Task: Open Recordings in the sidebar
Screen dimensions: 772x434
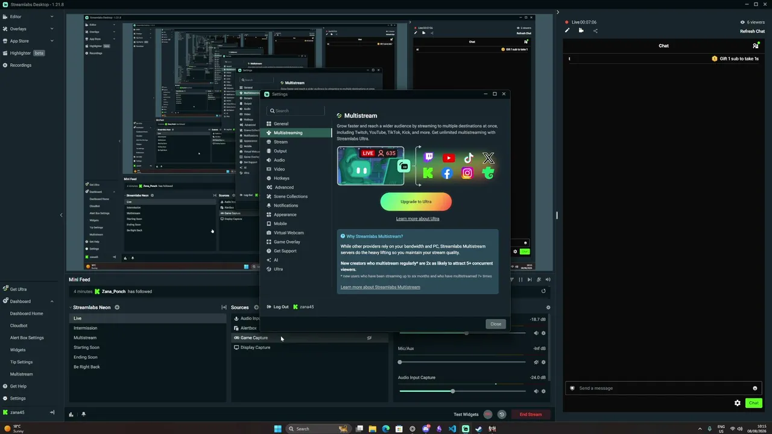Action: (x=21, y=65)
